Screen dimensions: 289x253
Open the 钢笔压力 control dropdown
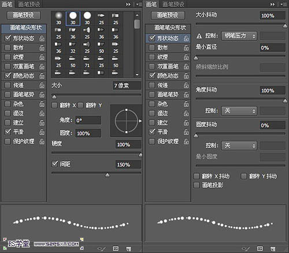click(x=239, y=36)
